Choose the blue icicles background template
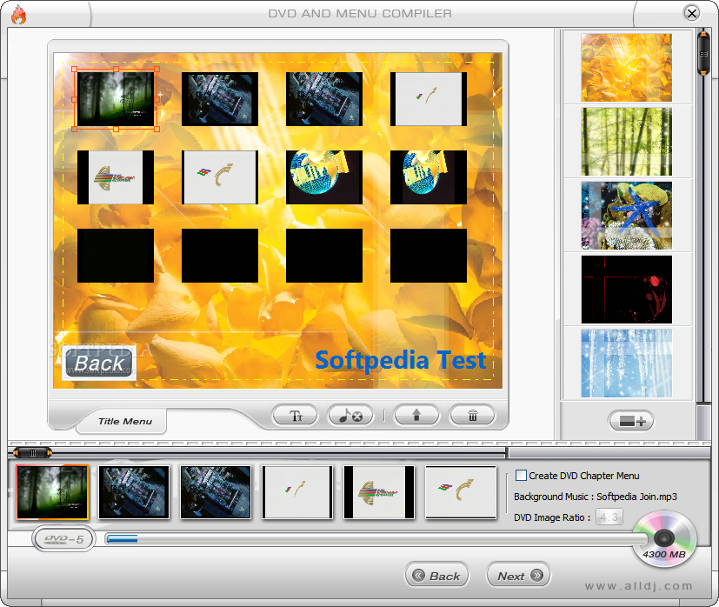The image size is (719, 607). point(626,363)
